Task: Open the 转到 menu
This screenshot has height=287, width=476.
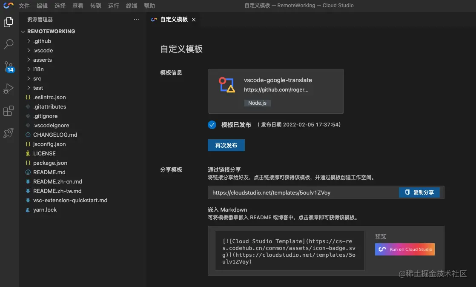Action: pos(96,6)
